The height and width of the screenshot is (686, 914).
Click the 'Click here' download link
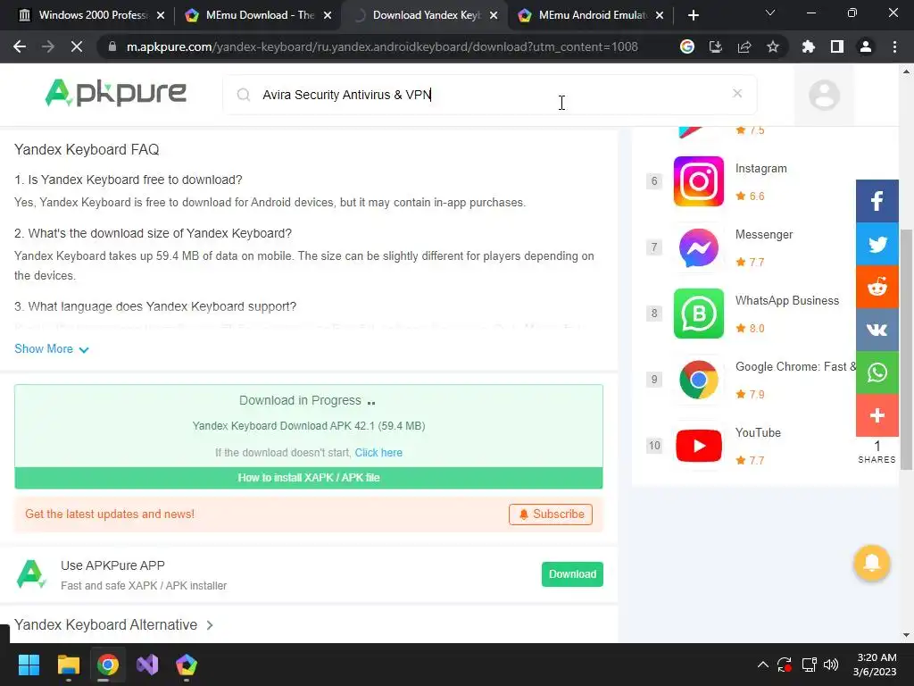click(378, 453)
